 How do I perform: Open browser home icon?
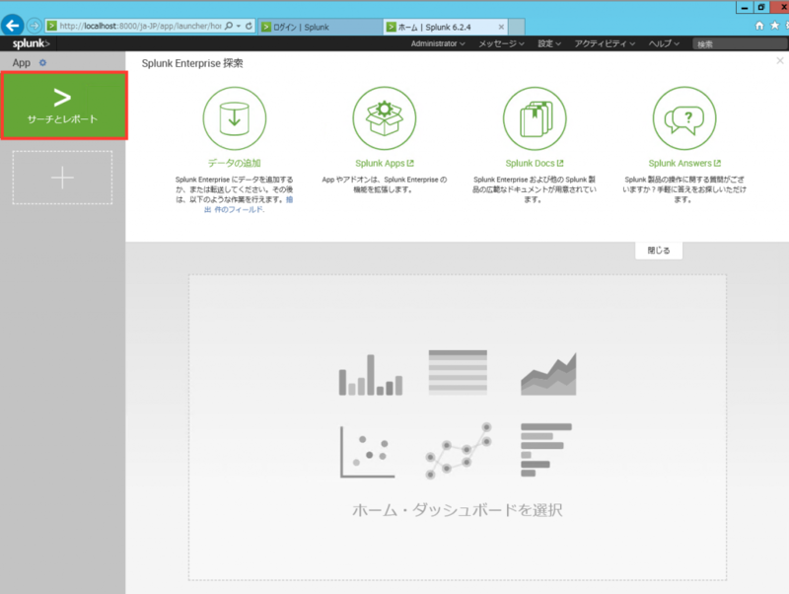(x=759, y=26)
